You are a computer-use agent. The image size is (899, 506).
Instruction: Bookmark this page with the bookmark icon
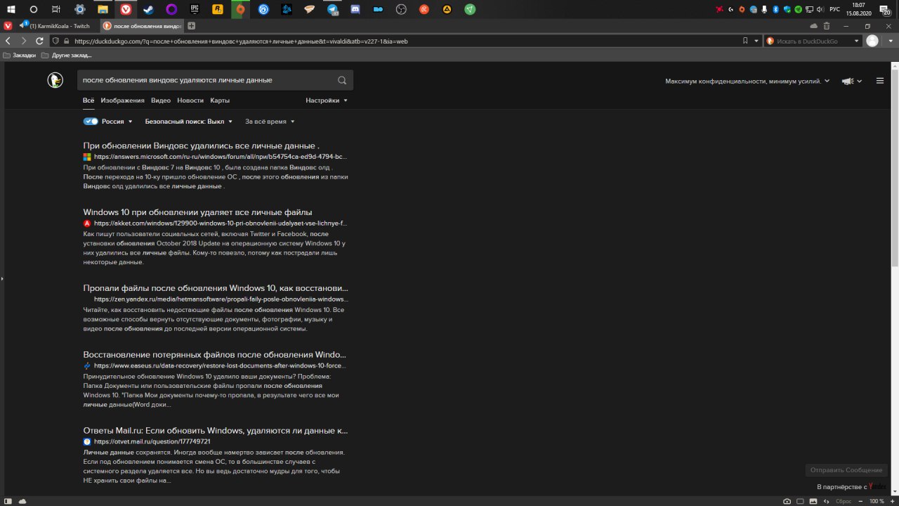point(745,41)
